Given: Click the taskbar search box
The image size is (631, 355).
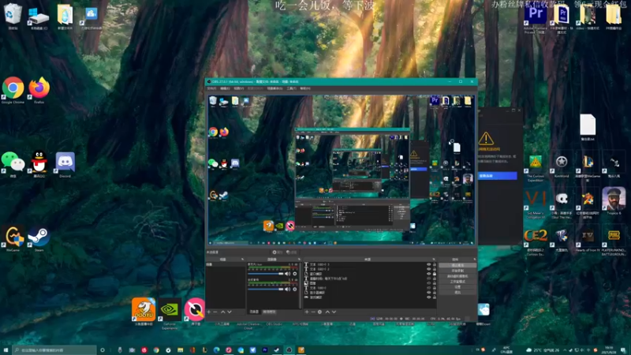Looking at the screenshot, I should click(54, 350).
